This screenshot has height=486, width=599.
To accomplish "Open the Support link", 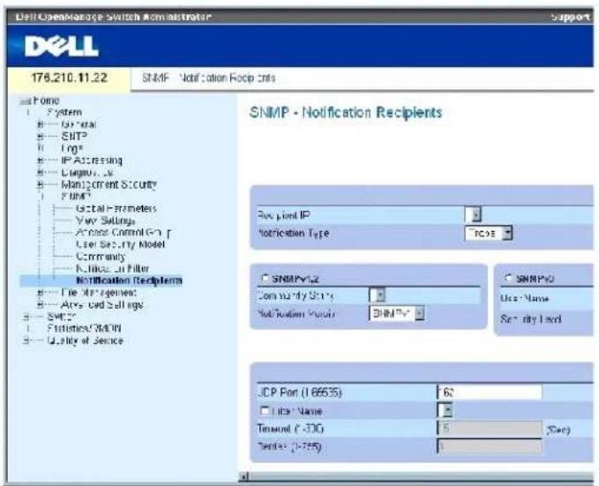I will (570, 17).
